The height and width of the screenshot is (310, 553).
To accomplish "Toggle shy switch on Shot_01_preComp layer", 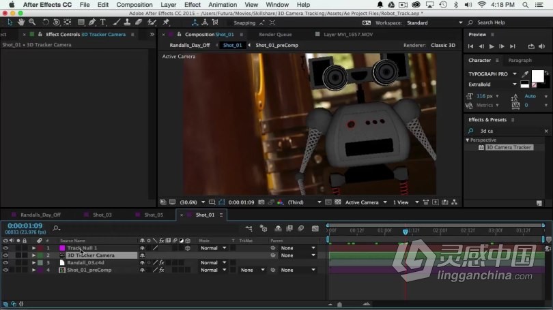I will [x=142, y=270].
